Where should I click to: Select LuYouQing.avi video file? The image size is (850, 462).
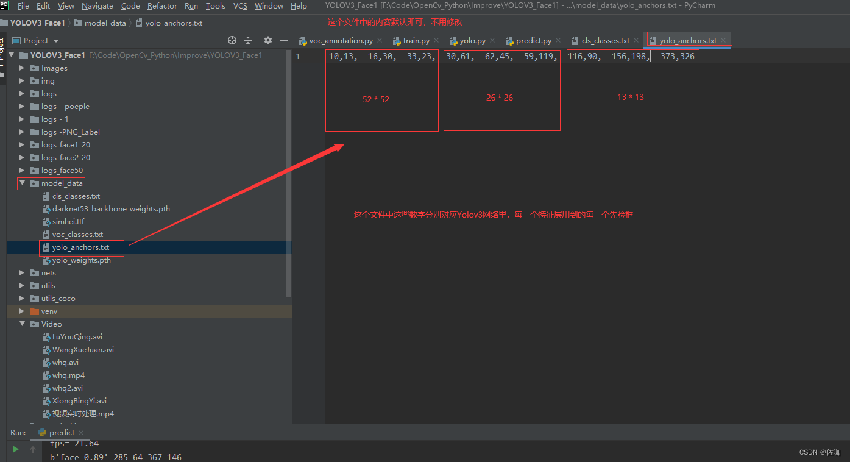tap(77, 337)
